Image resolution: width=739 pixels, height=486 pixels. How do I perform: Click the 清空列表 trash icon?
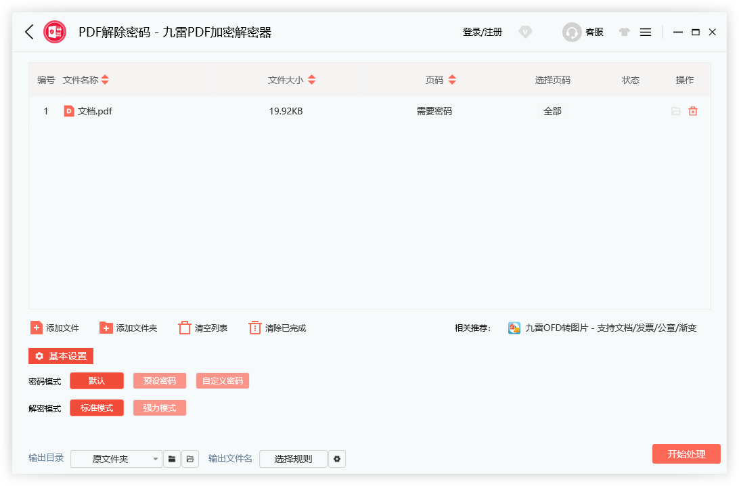click(184, 328)
